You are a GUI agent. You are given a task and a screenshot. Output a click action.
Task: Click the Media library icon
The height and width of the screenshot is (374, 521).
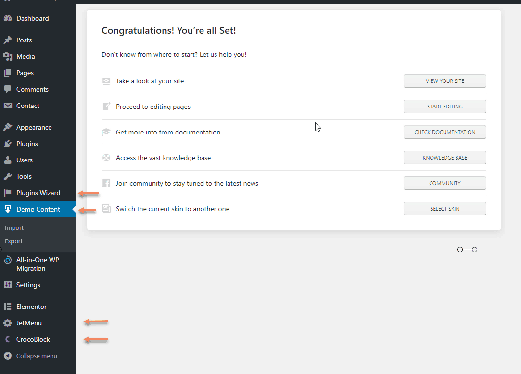click(8, 57)
